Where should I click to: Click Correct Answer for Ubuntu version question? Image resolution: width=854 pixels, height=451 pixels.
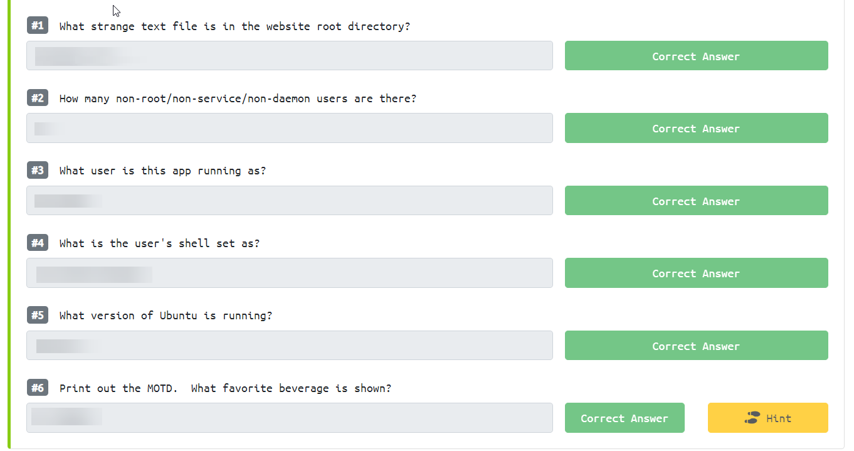click(696, 346)
